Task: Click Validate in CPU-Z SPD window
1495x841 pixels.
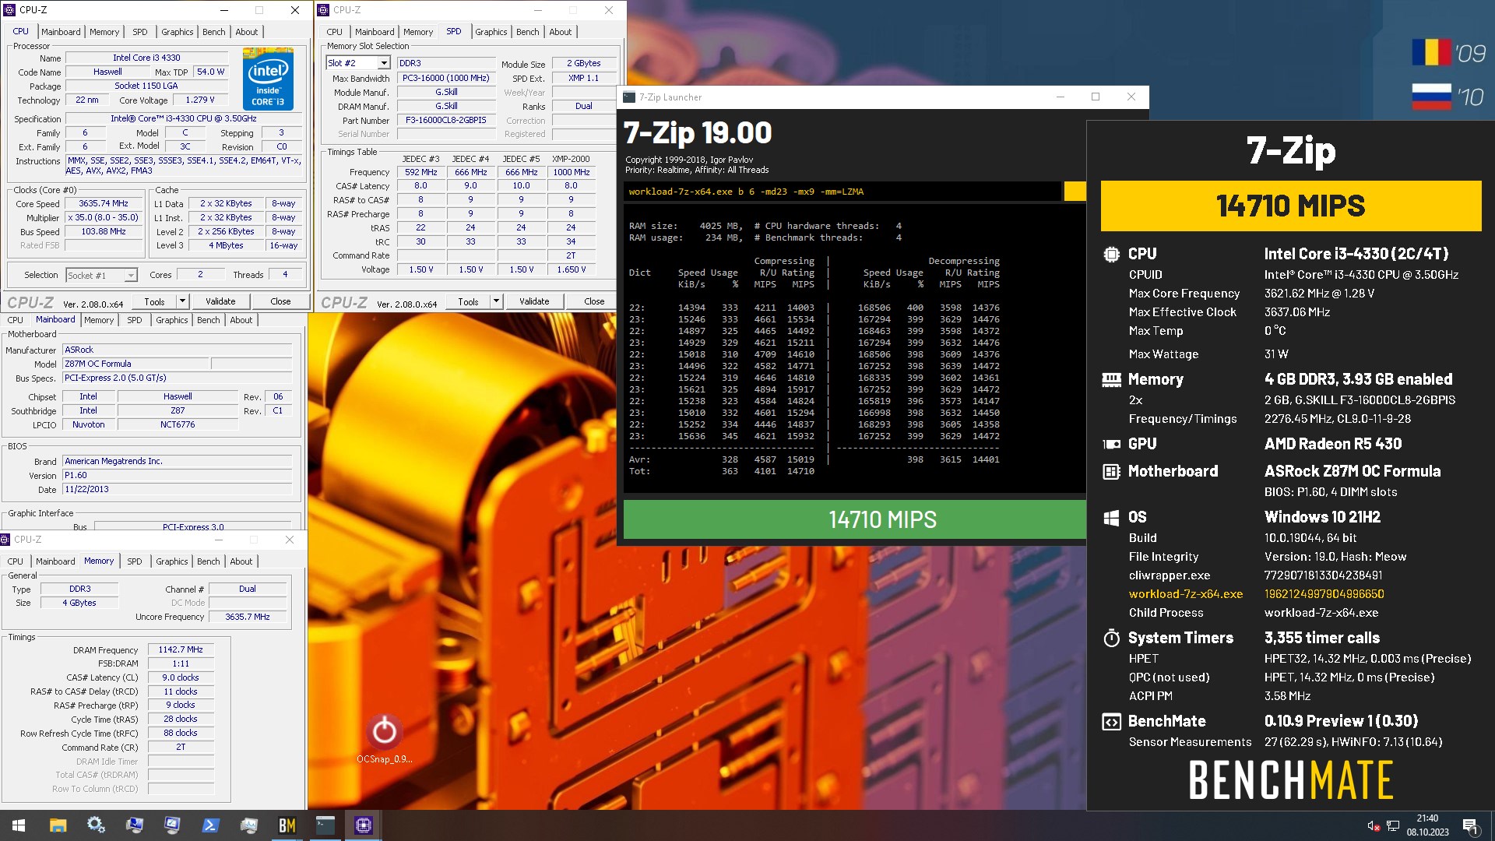Action: 534,301
